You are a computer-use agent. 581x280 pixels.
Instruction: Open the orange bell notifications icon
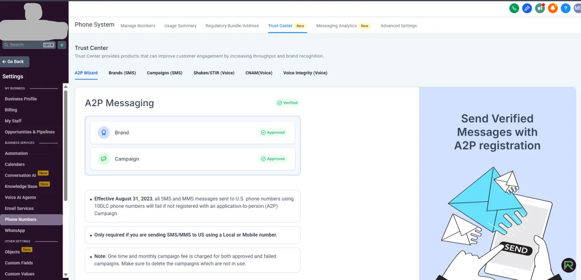coord(553,8)
